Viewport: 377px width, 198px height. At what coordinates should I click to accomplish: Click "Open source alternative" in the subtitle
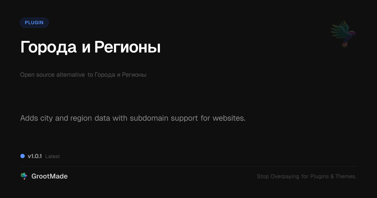pyautogui.click(x=52, y=75)
